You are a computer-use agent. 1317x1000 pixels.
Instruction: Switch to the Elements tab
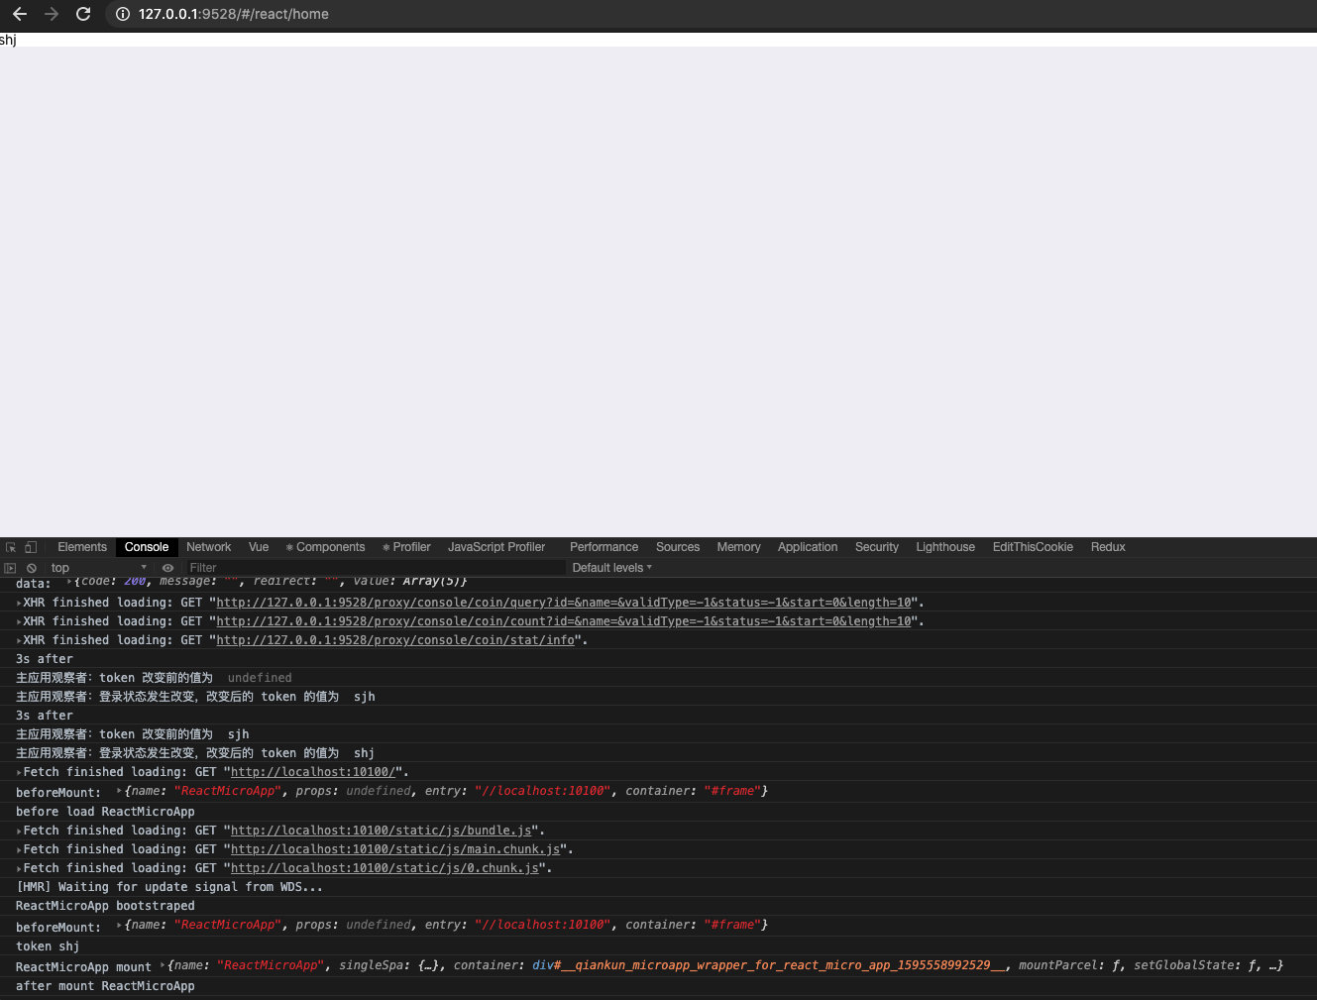[x=81, y=547]
